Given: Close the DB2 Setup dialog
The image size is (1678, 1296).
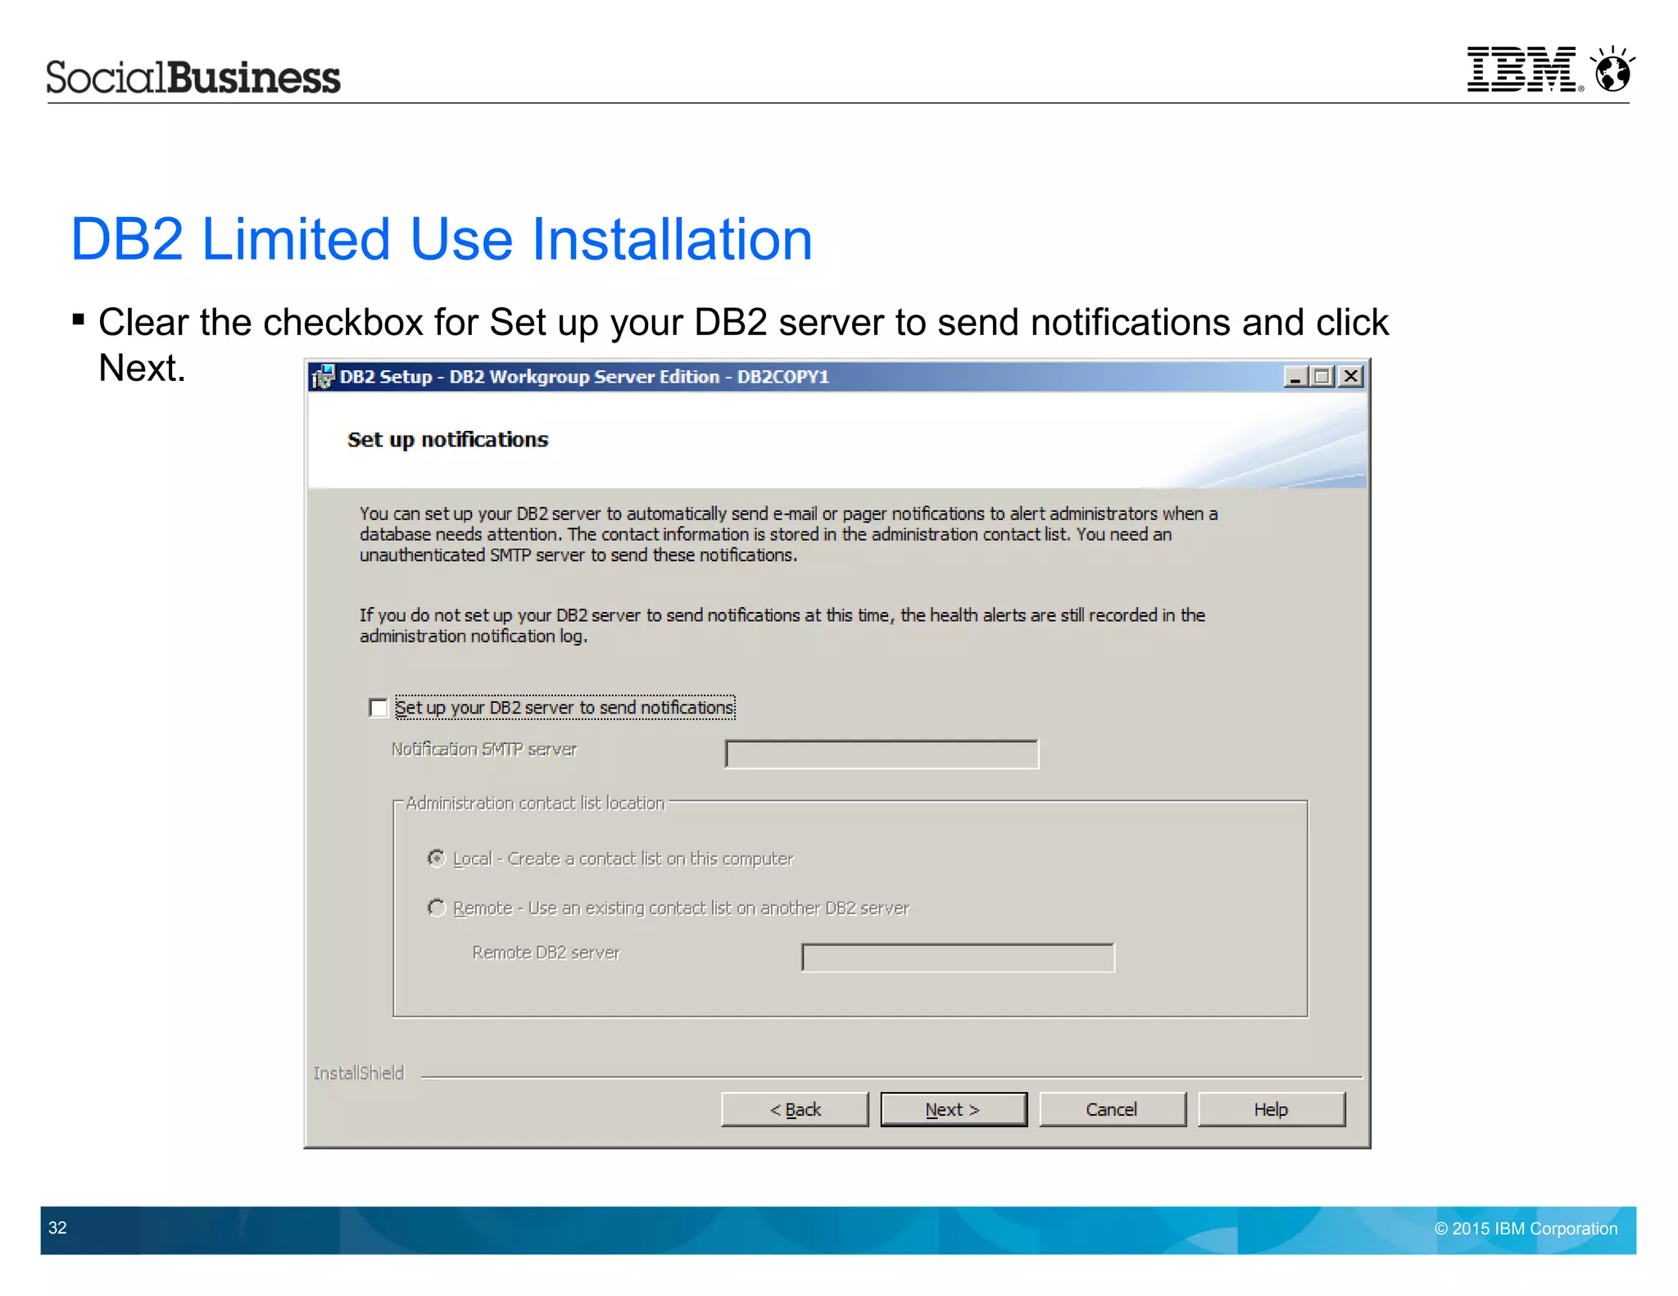Looking at the screenshot, I should click(1350, 377).
